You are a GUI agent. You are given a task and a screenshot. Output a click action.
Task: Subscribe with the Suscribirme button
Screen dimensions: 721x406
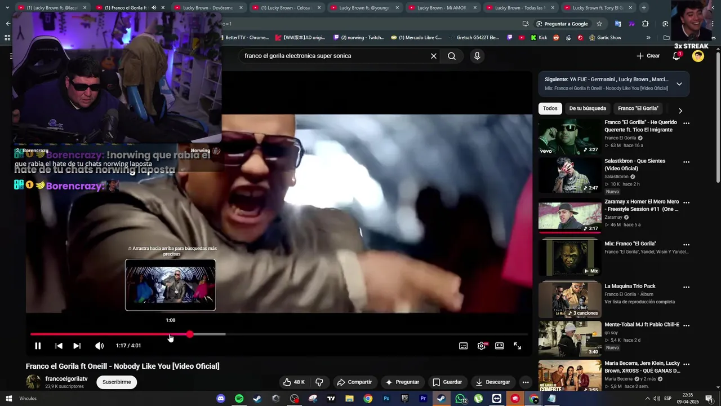[x=117, y=382]
